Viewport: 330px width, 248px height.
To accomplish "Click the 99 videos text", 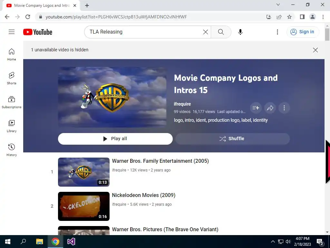I will point(182,112).
